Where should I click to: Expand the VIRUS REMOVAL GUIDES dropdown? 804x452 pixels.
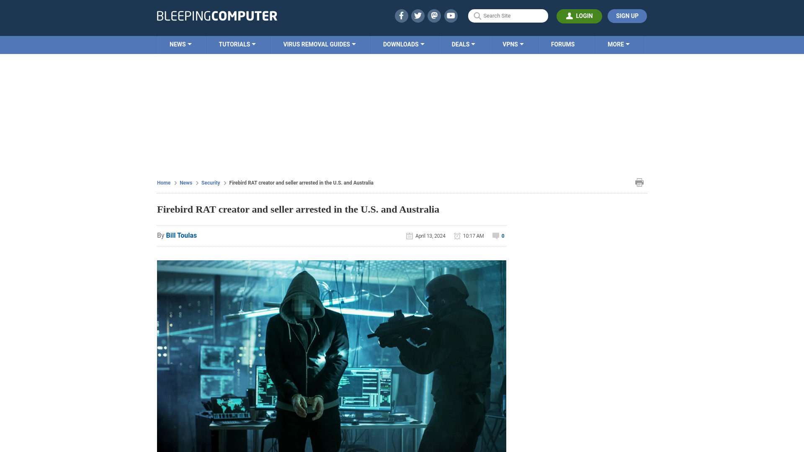319,45
